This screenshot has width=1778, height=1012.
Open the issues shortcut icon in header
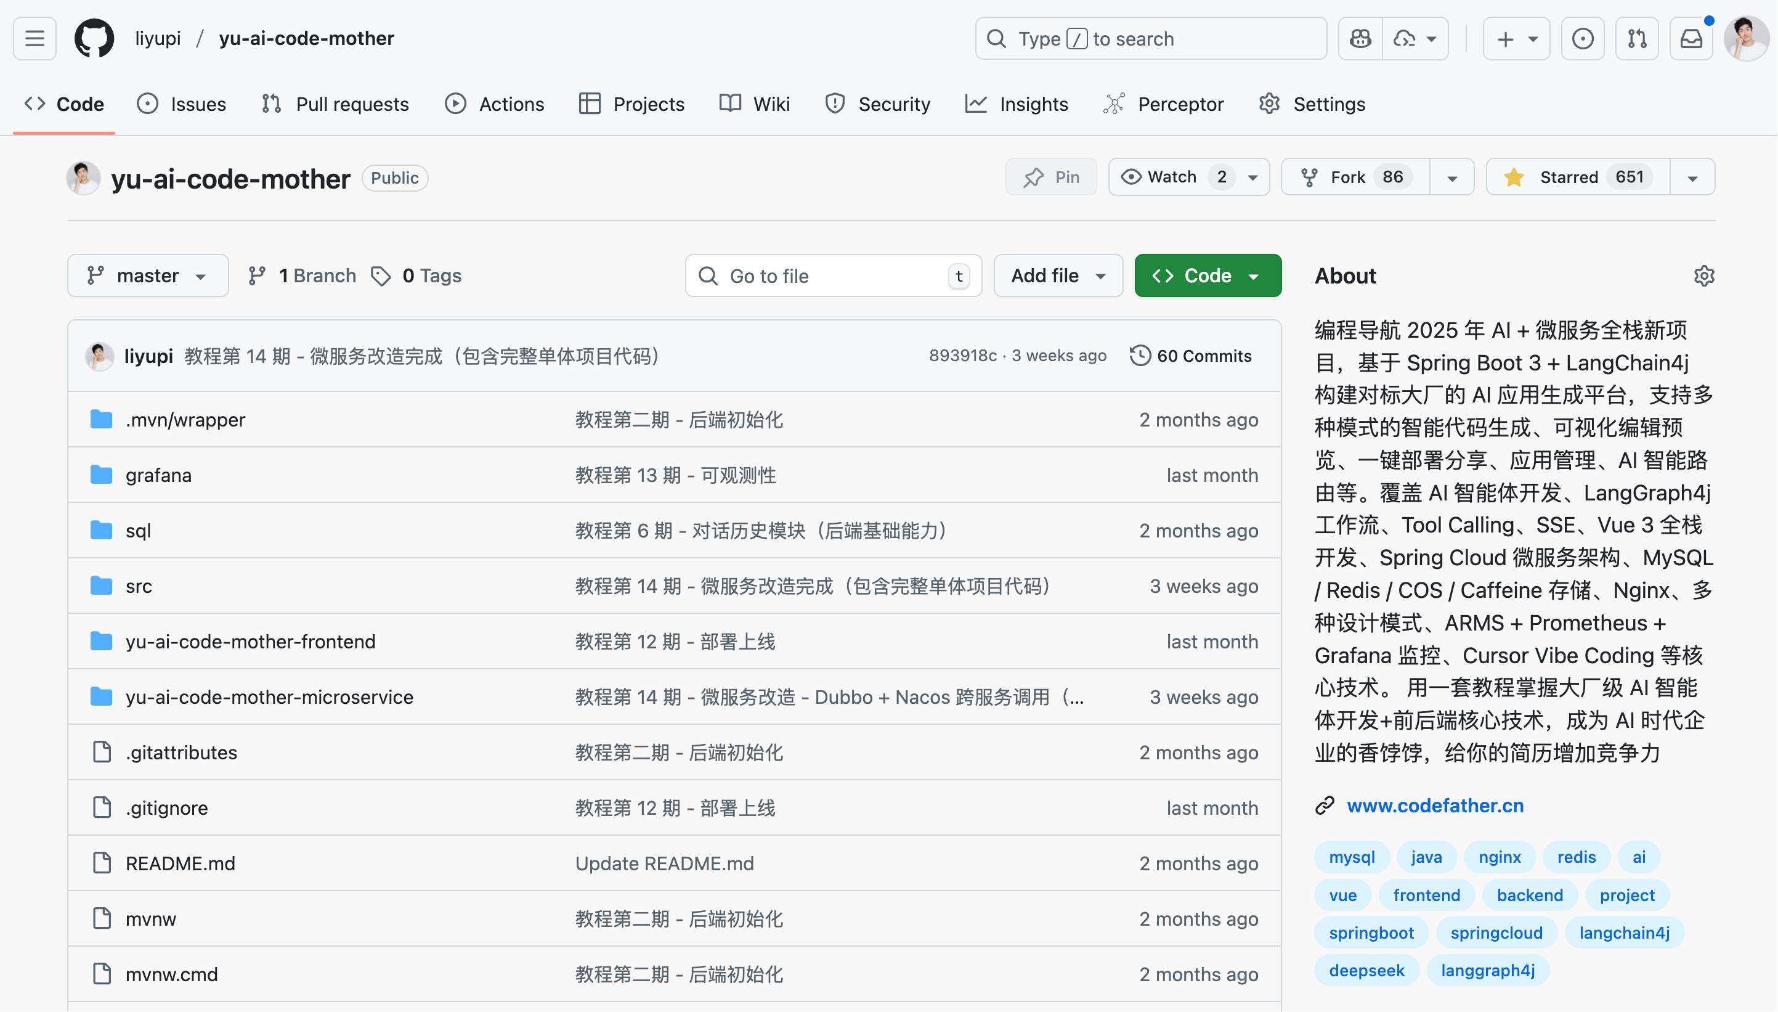[x=1582, y=38]
